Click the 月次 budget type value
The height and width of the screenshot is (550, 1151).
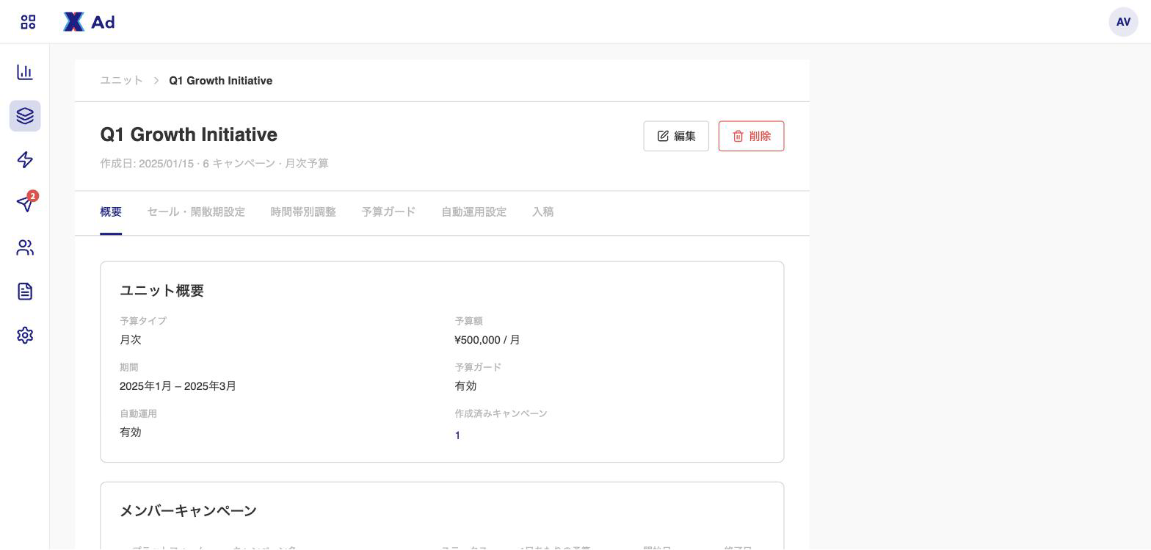pos(131,340)
